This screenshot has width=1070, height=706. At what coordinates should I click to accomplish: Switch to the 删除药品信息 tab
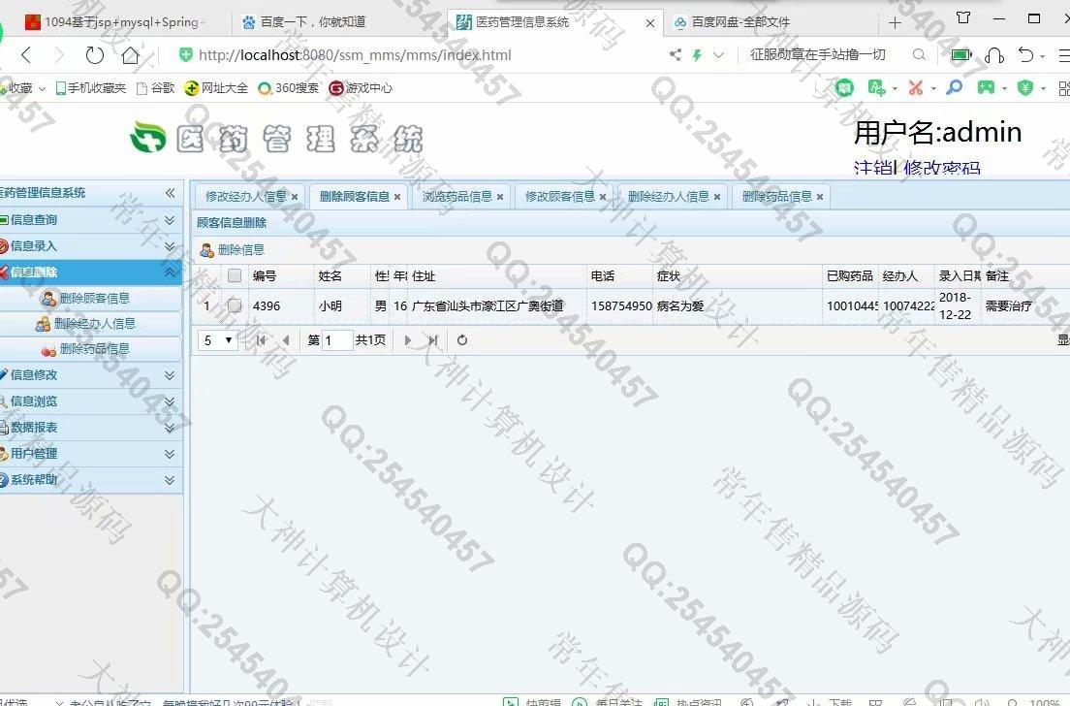[776, 196]
